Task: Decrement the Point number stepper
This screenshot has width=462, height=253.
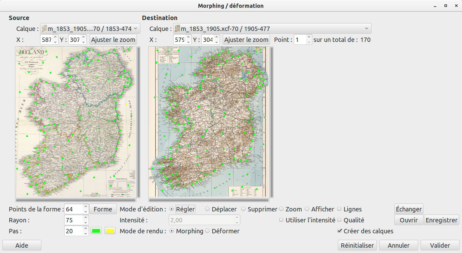Action: 309,42
